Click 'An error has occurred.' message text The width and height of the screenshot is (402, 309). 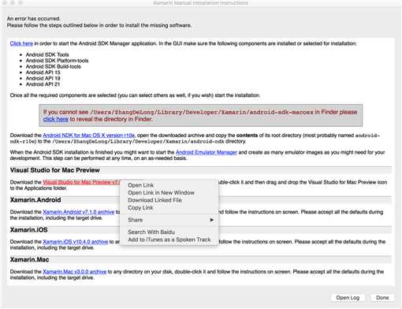coord(34,19)
